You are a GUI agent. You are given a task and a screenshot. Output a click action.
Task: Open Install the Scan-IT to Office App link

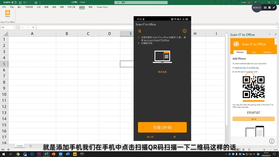247,68
